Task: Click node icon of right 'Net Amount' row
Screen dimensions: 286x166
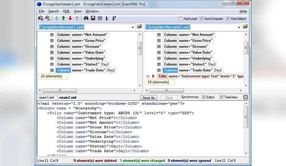Action: pyautogui.click(x=159, y=35)
